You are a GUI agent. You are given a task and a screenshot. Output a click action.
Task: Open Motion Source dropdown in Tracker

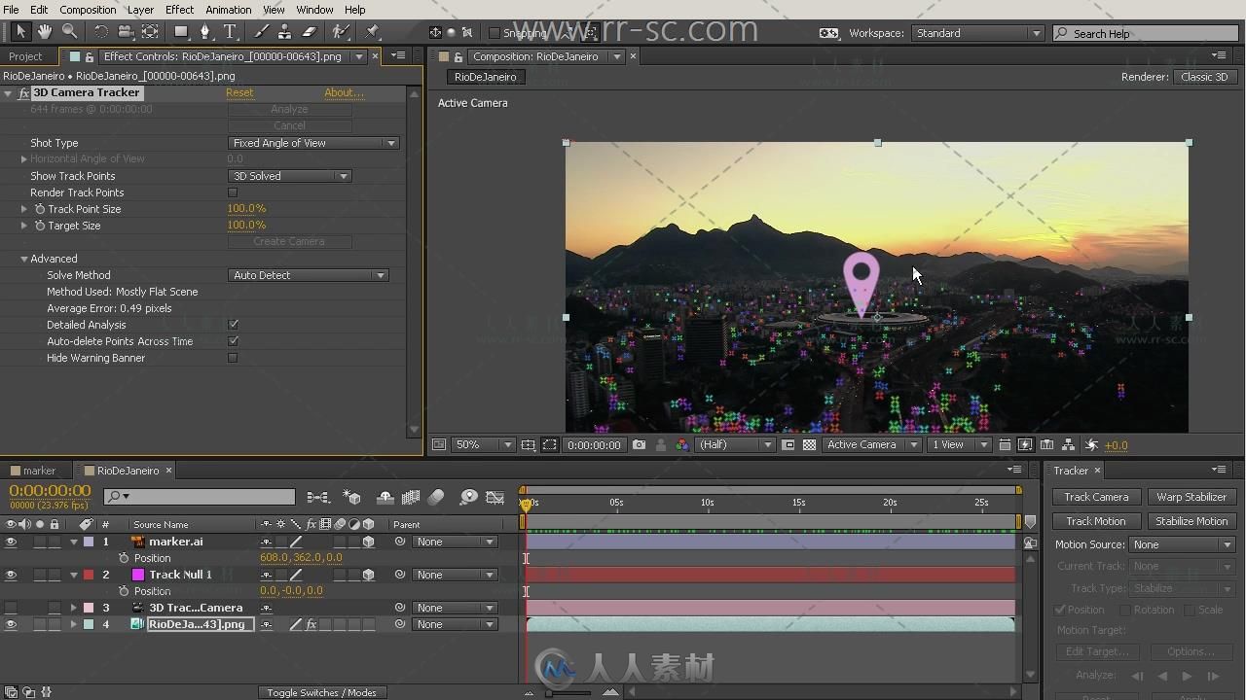point(1183,544)
